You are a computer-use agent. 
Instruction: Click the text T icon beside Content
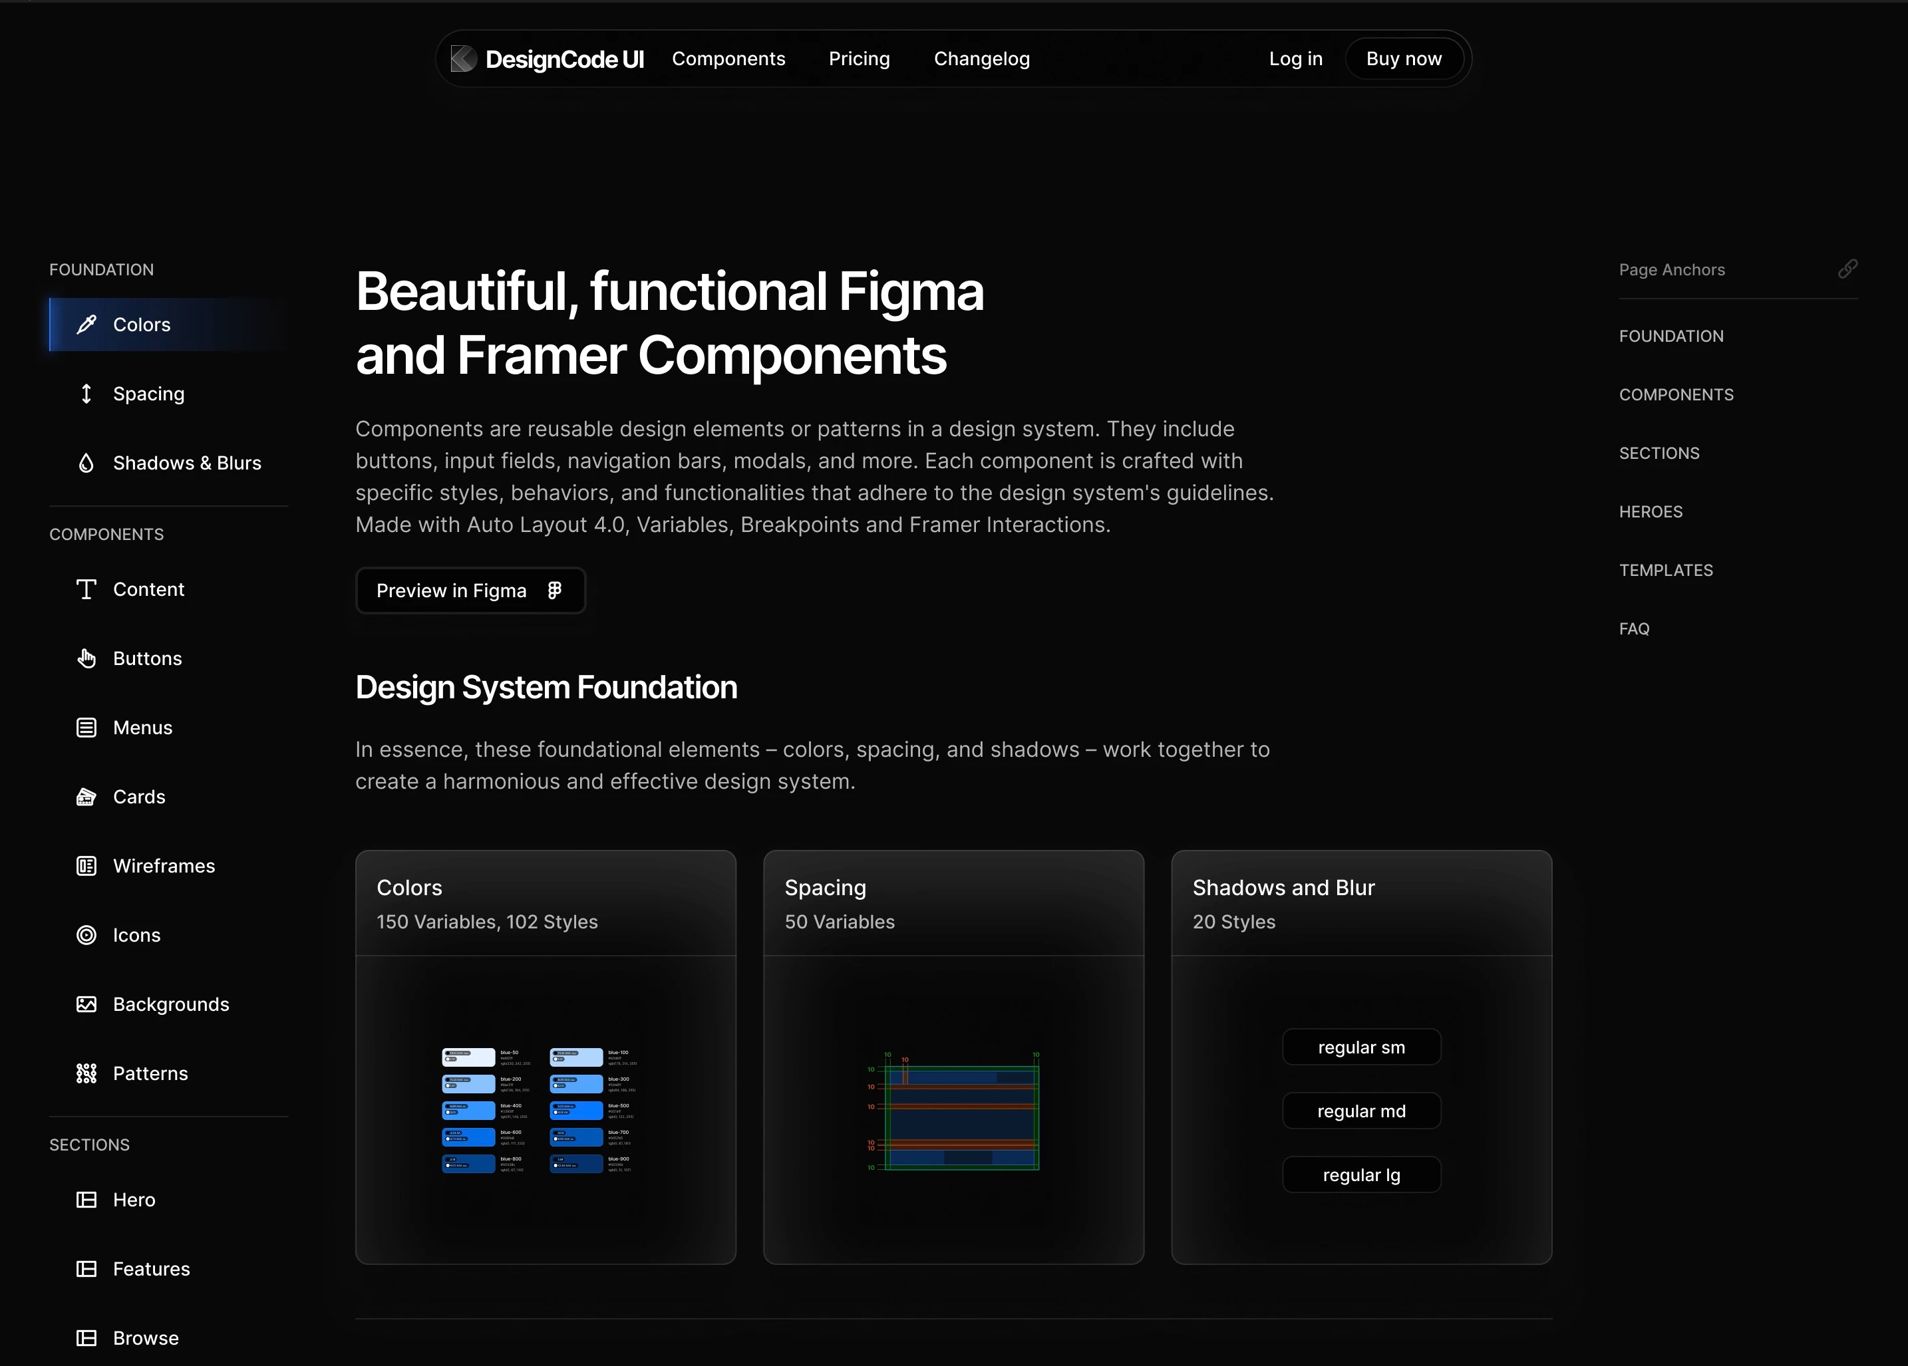coord(86,590)
